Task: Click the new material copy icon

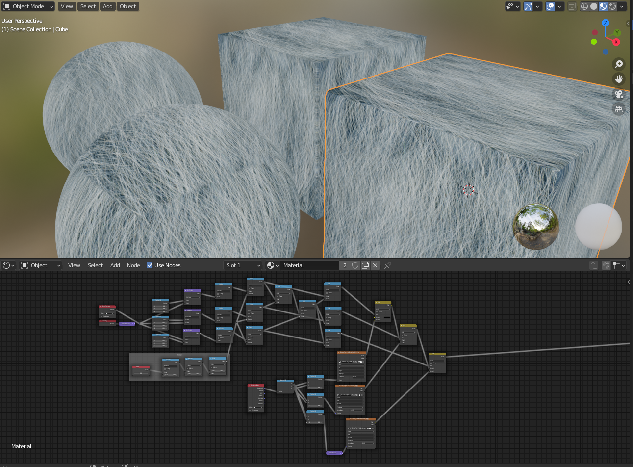Action: [x=365, y=265]
